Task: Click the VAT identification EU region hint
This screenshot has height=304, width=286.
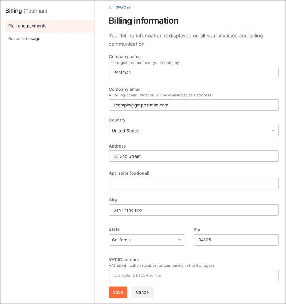Action: 161,266
